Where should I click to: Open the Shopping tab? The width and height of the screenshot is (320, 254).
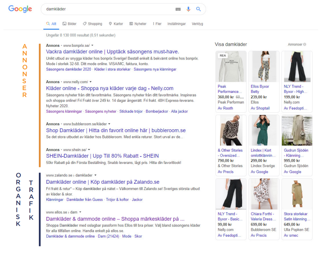[x=92, y=24]
